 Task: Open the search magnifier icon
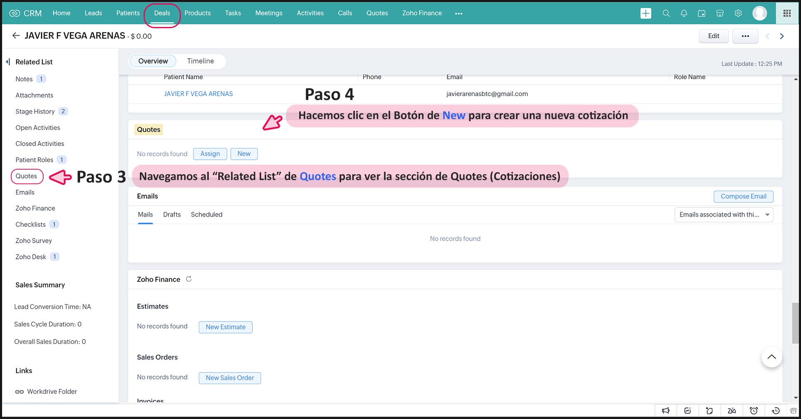pos(666,13)
